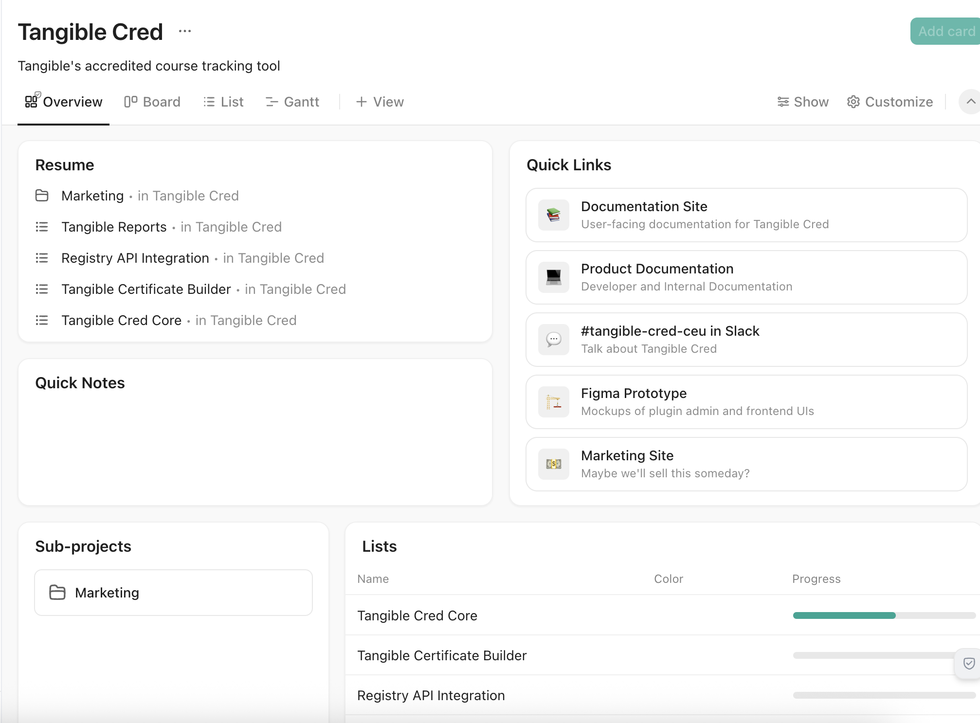Open the project options ellipsis menu

184,32
